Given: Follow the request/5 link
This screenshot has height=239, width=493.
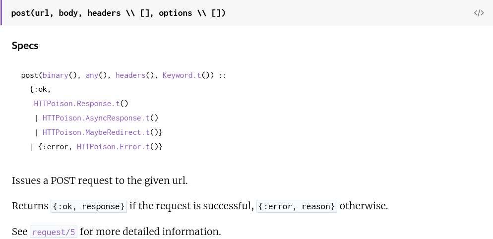Looking at the screenshot, I should click(x=54, y=232).
